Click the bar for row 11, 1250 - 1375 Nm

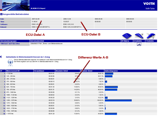tap(118, 100)
